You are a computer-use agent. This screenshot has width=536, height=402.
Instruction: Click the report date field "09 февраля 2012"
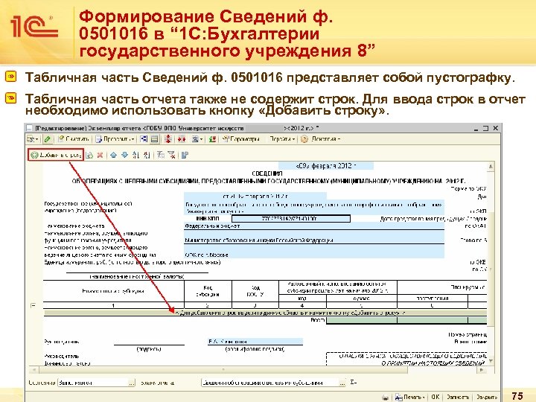[326, 166]
